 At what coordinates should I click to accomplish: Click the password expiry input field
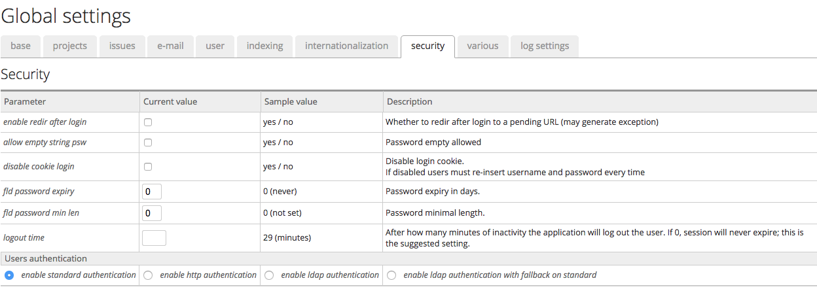pyautogui.click(x=152, y=192)
